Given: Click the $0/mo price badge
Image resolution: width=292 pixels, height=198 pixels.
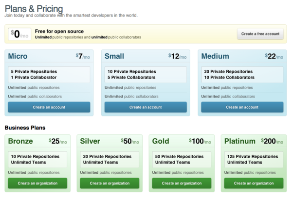Looking at the screenshot, I should [20, 34].
